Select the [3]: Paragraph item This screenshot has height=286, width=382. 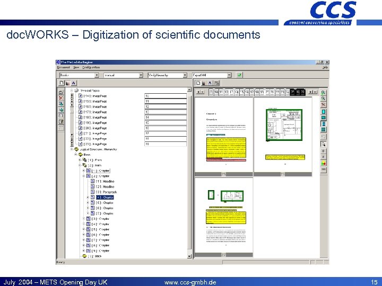(104, 192)
